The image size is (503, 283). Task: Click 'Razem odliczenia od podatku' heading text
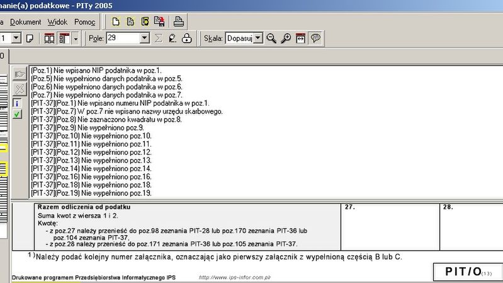click(84, 207)
